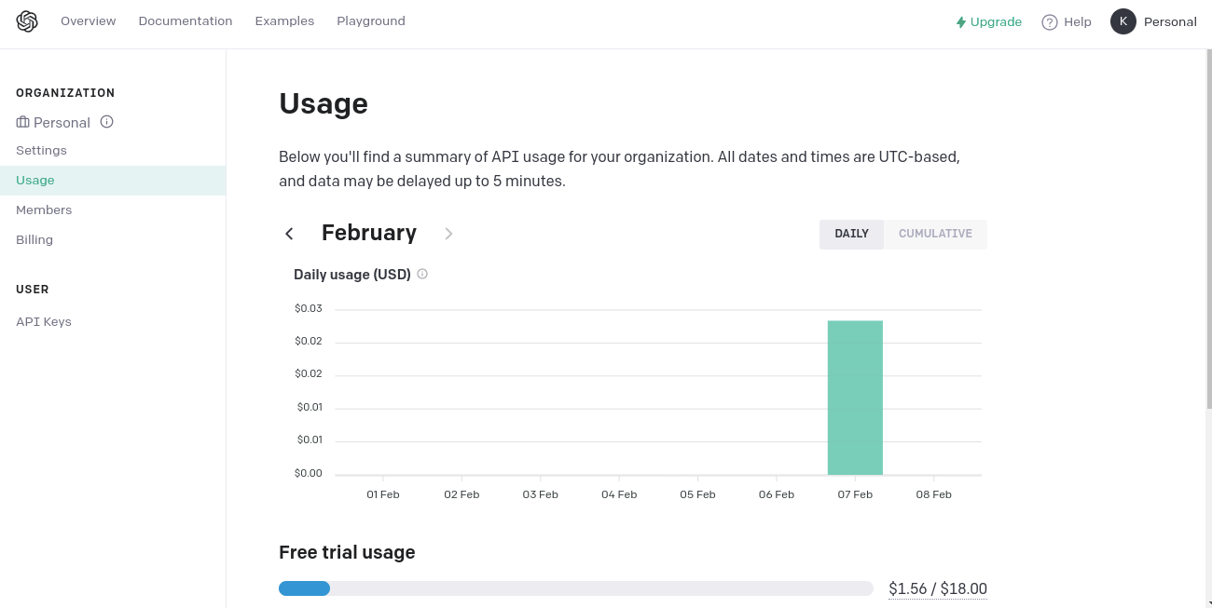Open the Examples page
Image resolution: width=1212 pixels, height=608 pixels.
284,21
